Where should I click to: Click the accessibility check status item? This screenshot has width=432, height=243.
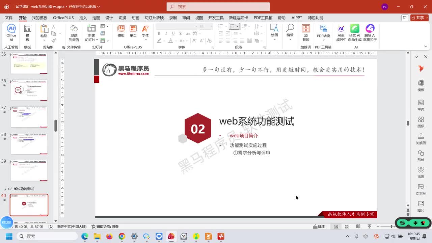105,227
